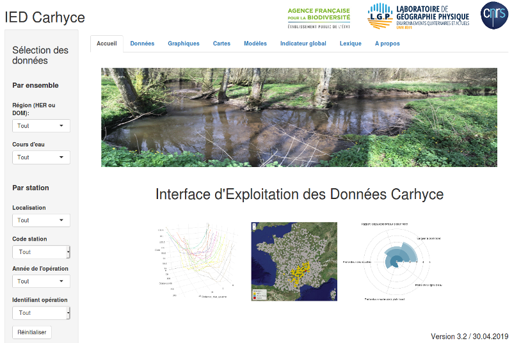Image resolution: width=512 pixels, height=343 pixels.
Task: Go to the Cartes tab
Action: click(221, 44)
